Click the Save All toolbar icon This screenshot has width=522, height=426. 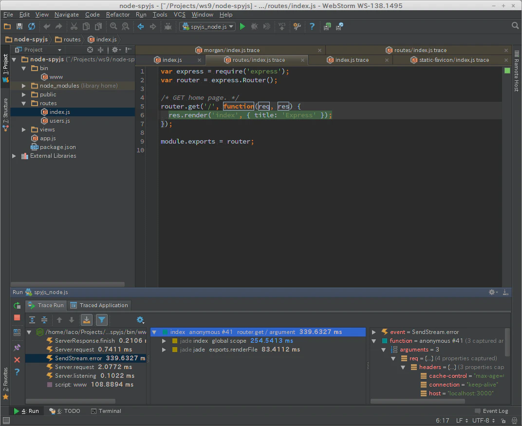pos(19,26)
